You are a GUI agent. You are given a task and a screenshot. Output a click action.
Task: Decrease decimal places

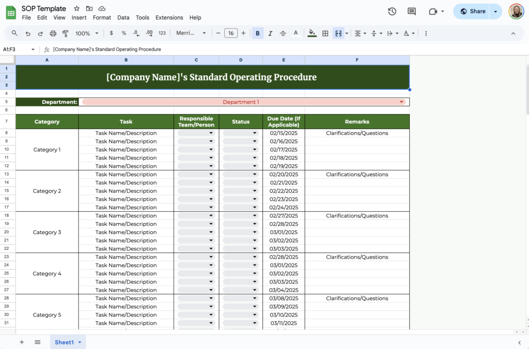coord(136,33)
